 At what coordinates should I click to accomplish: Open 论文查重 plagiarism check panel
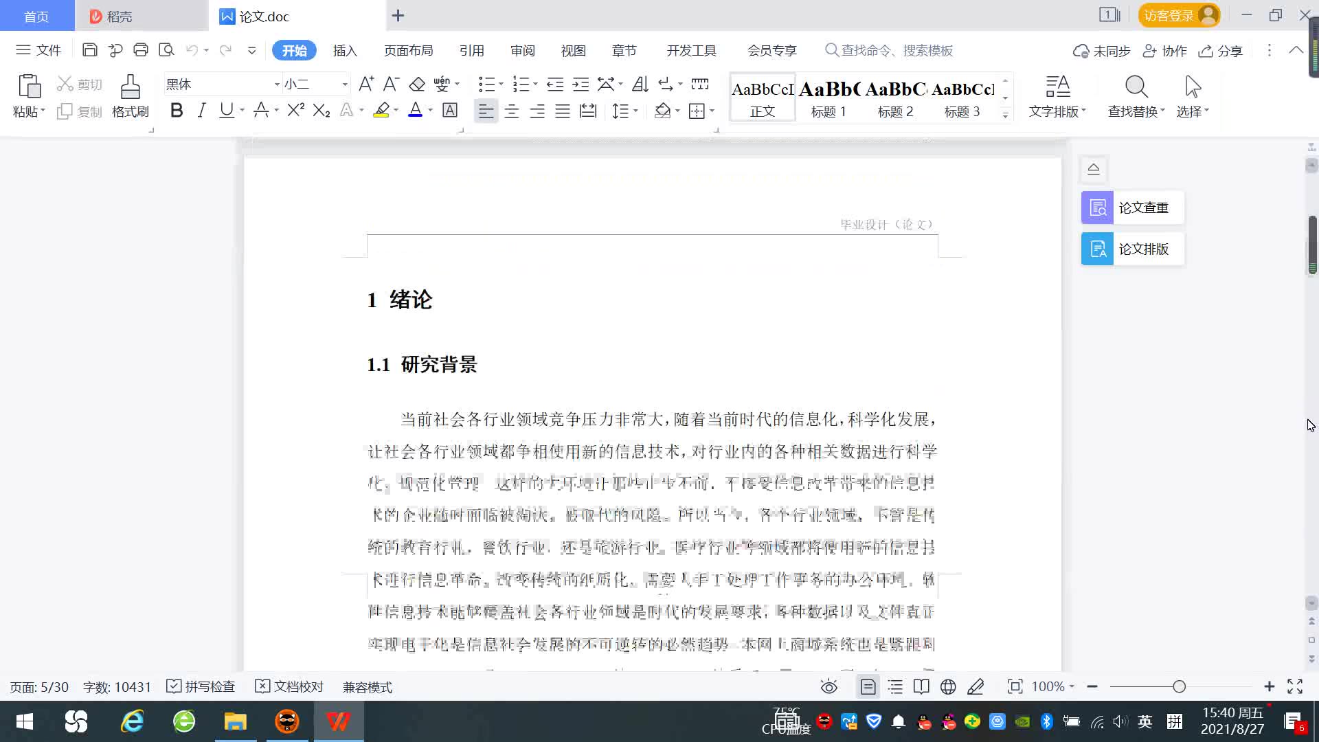[x=1132, y=207]
